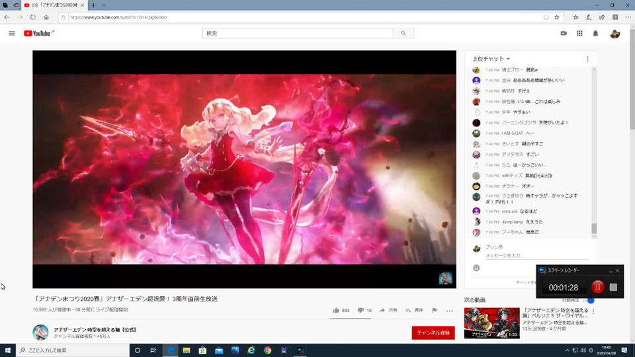The width and height of the screenshot is (635, 357).
Task: Expand the 上位チャット chat mode dropdown
Action: pyautogui.click(x=491, y=59)
